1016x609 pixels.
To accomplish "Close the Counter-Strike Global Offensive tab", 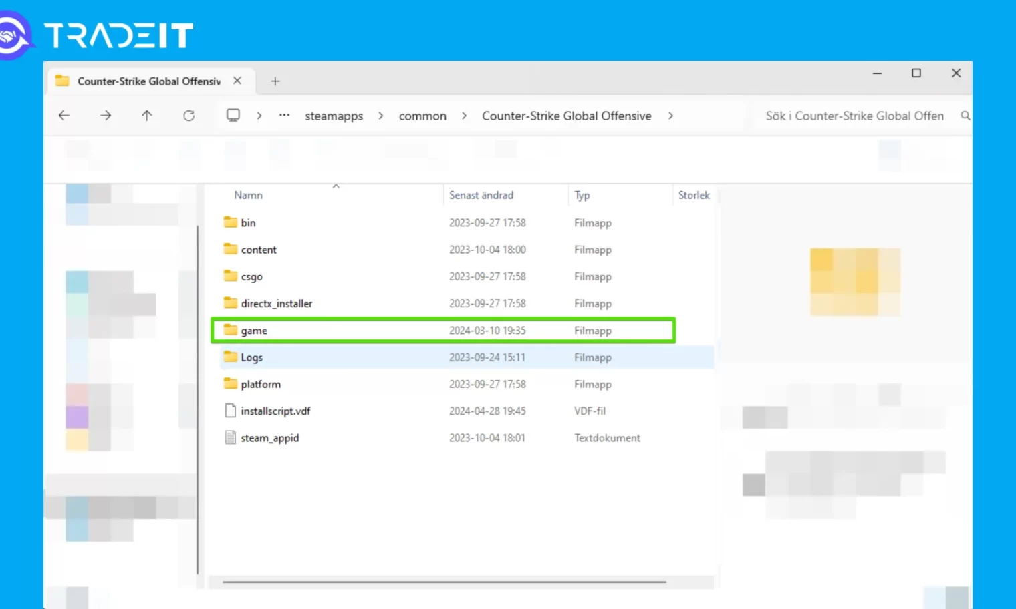I will (x=237, y=81).
